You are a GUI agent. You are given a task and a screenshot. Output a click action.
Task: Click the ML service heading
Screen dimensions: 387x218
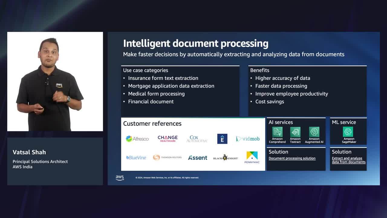pyautogui.click(x=344, y=122)
